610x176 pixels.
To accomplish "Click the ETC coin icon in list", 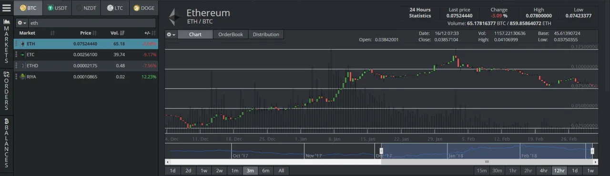I will [x=22, y=55].
